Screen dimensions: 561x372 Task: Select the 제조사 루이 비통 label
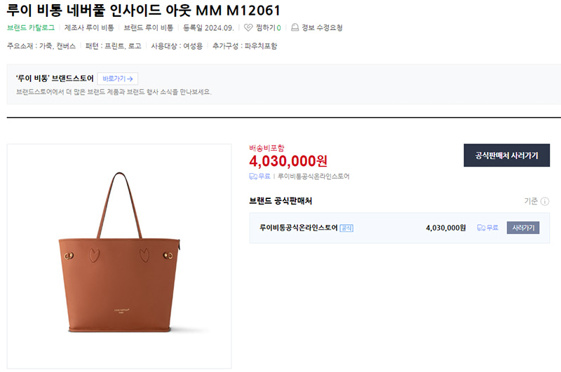point(89,27)
